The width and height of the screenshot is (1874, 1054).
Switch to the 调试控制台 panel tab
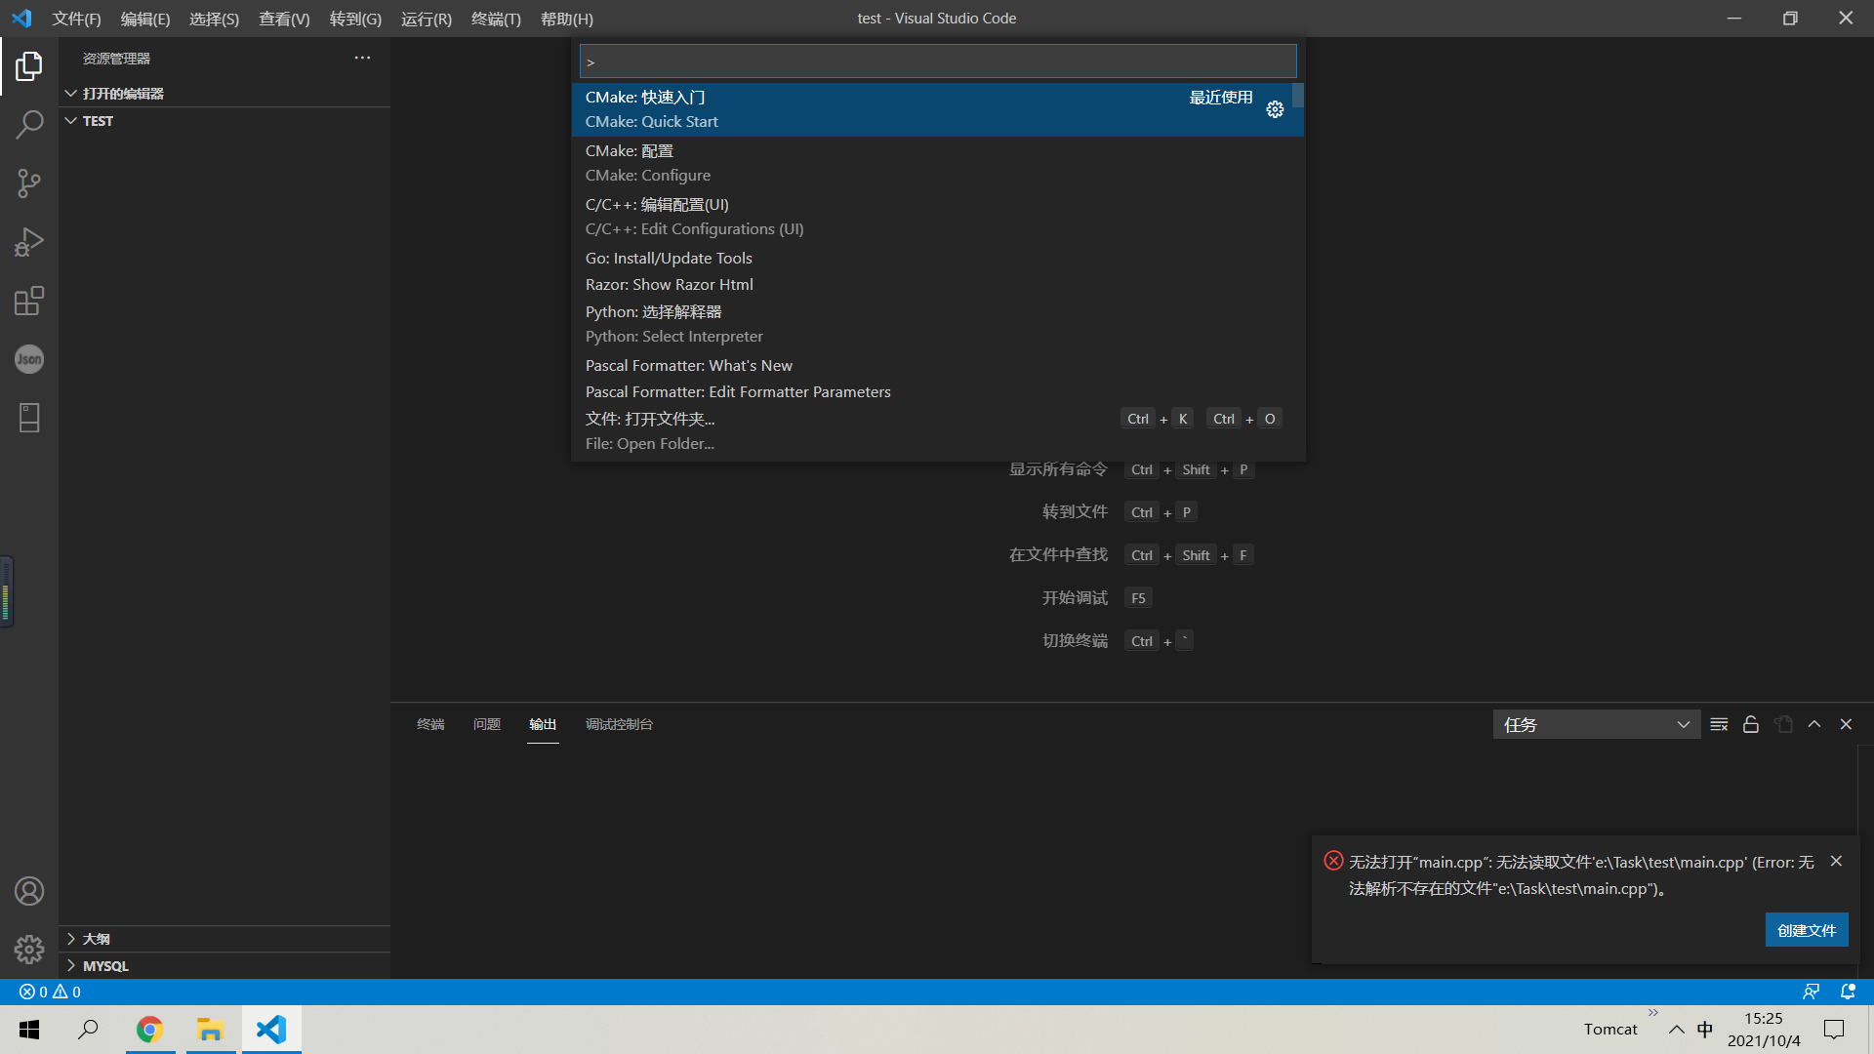click(619, 724)
